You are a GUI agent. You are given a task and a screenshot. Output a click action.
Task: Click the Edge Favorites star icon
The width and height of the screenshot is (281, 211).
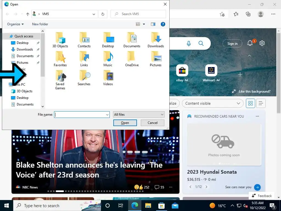tap(236, 14)
